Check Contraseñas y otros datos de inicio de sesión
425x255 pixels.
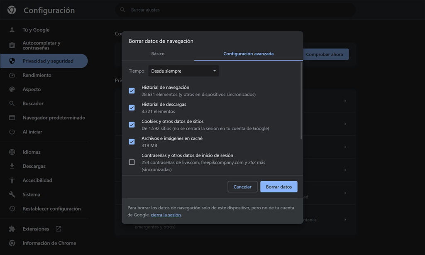132,162
